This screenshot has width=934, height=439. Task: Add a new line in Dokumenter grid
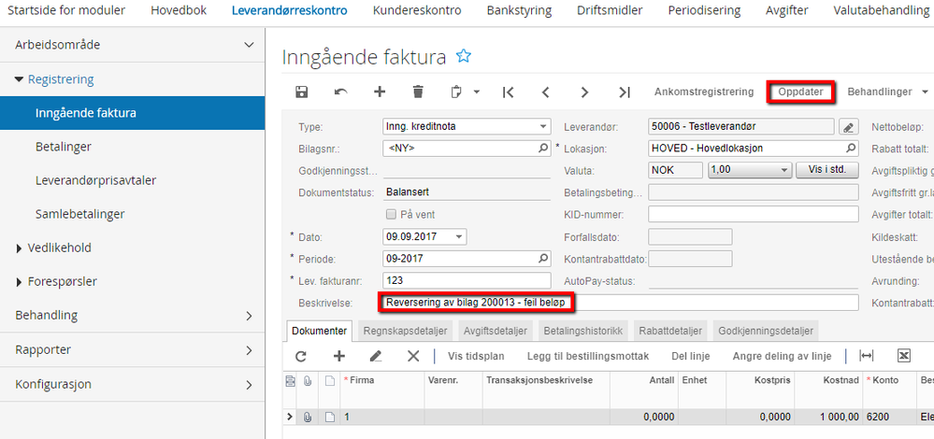click(339, 356)
